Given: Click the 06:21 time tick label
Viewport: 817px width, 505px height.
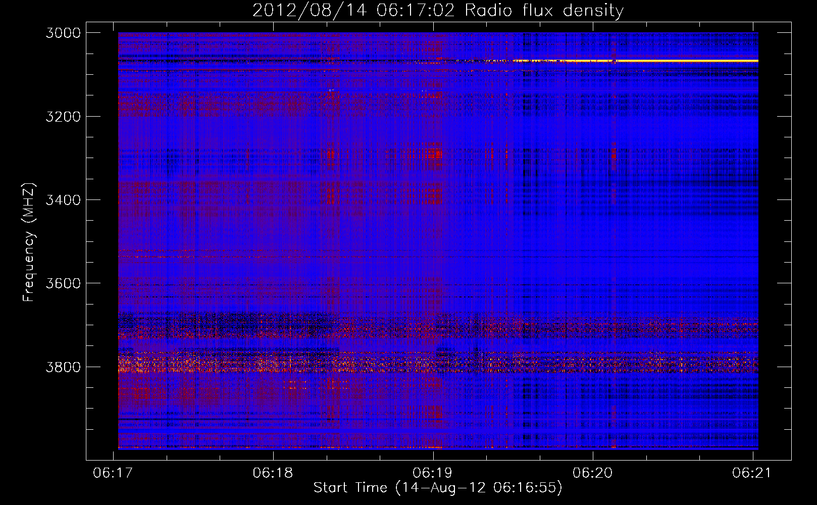Looking at the screenshot, I should pos(752,473).
